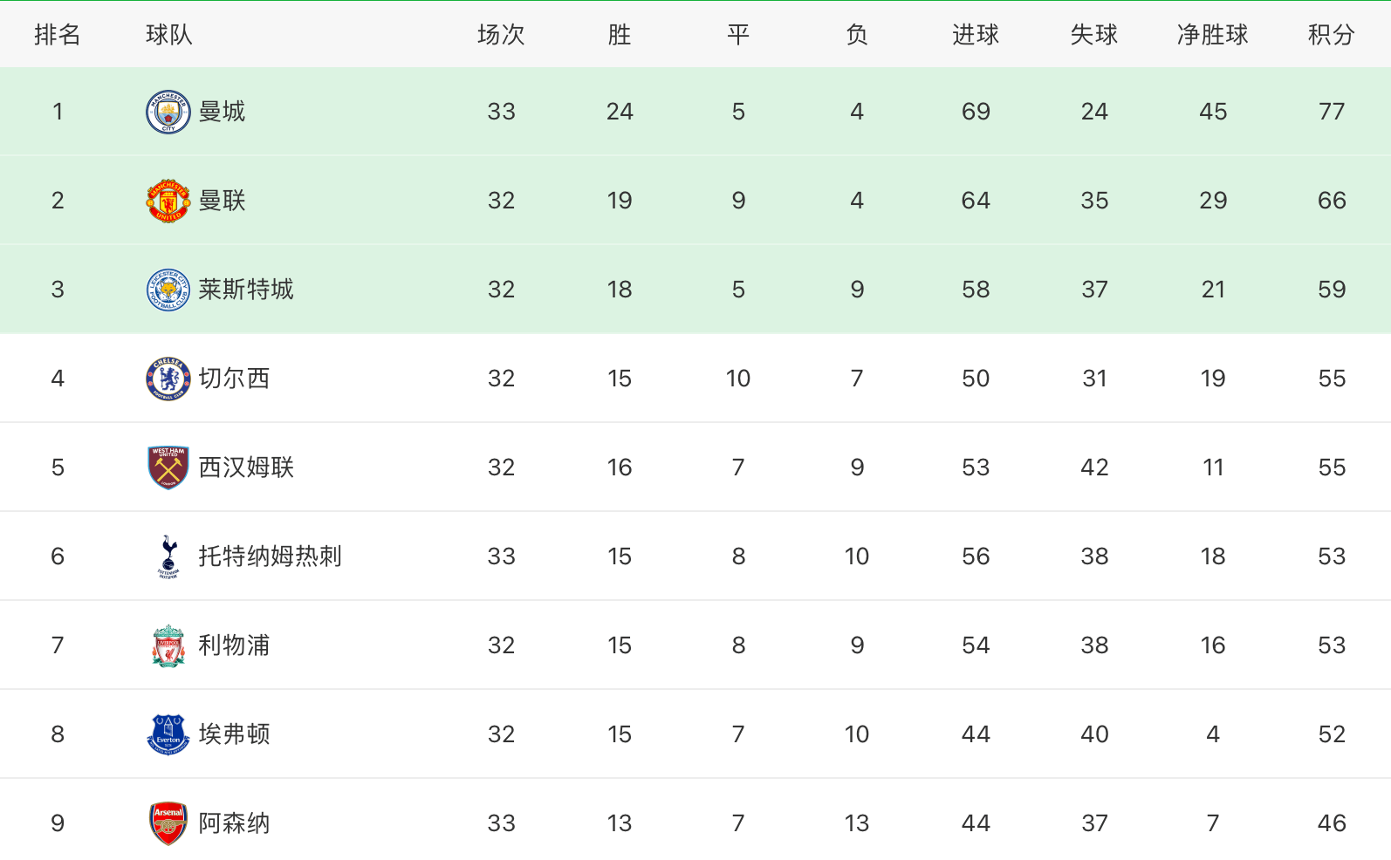
Task: Select the 莱斯特城 team name
Action: click(246, 290)
